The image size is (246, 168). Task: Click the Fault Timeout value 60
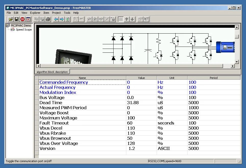pos(130,123)
